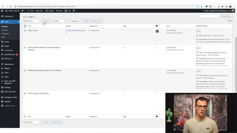Click the bottom Apply button
Screen dimensions: 237x133
point(46,122)
